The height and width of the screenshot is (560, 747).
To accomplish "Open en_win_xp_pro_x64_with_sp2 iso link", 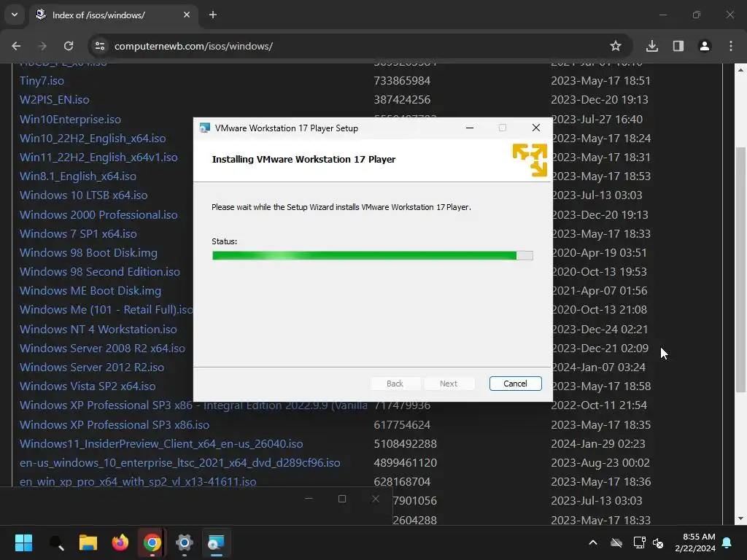I will [138, 482].
